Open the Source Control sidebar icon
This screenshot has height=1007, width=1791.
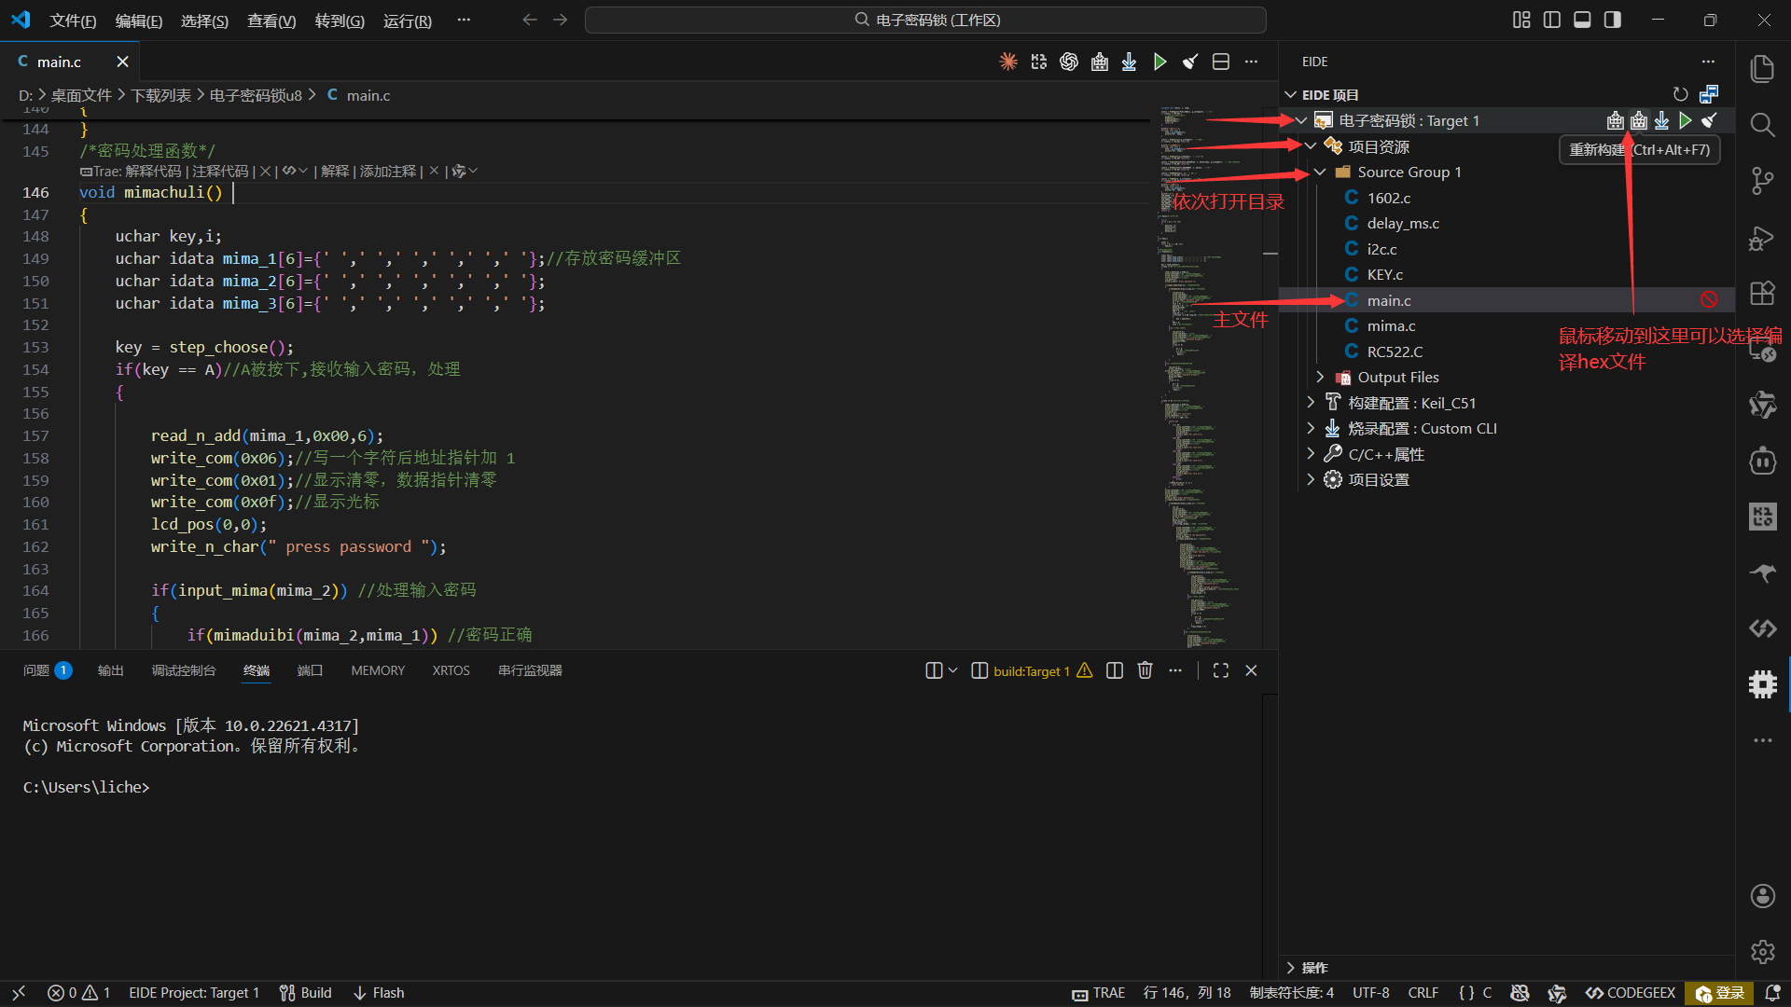[1762, 181]
